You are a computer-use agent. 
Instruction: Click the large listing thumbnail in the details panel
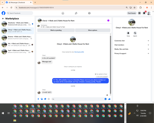pyautogui.click(x=132, y=22)
